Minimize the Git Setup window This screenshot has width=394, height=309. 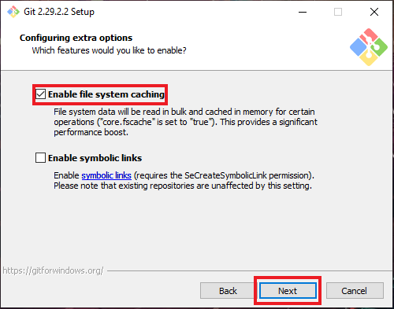click(x=303, y=12)
